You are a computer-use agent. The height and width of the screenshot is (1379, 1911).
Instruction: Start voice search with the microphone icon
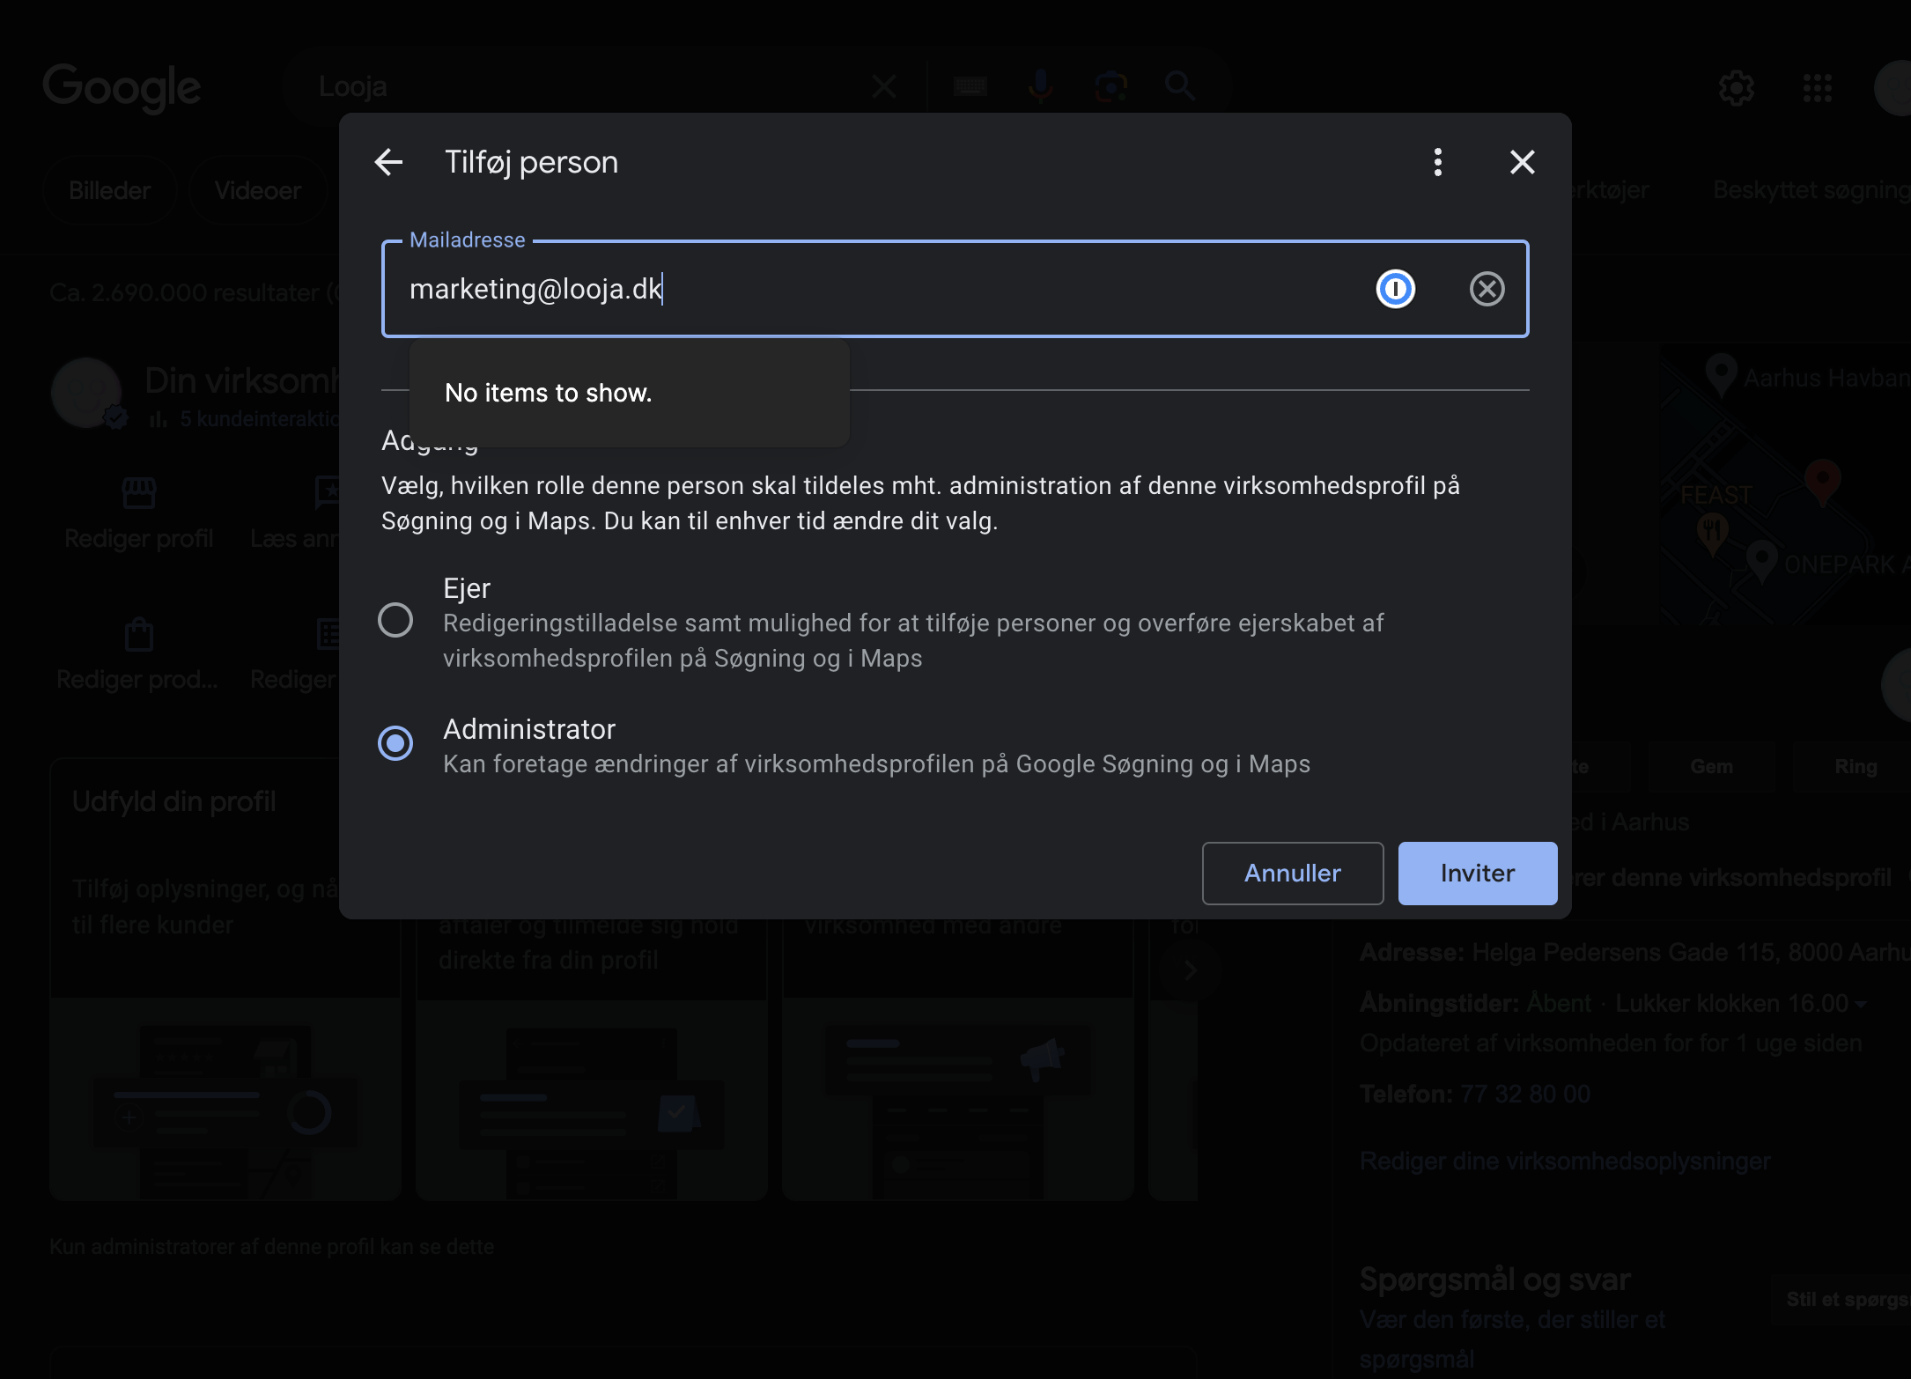pos(1040,86)
